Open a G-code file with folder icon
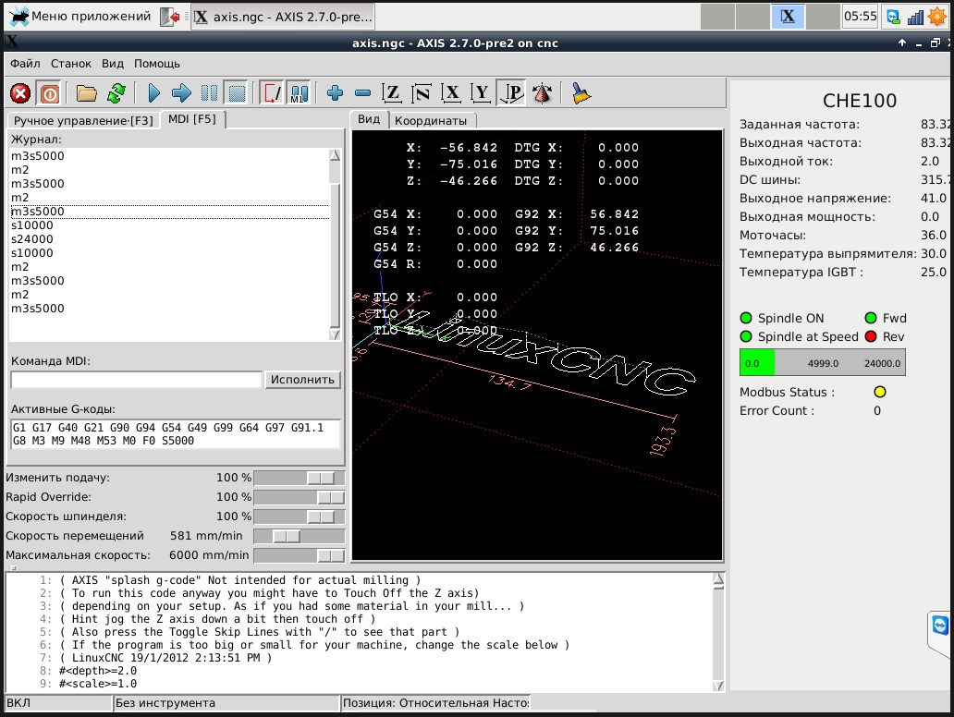 tap(87, 93)
